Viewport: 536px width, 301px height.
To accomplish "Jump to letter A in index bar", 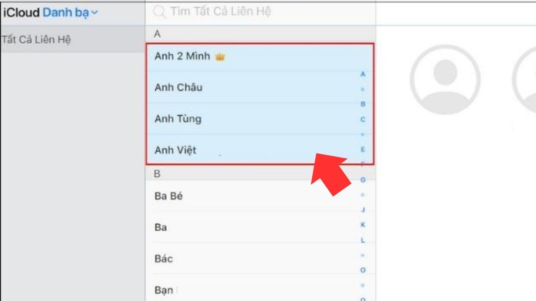I will 363,74.
